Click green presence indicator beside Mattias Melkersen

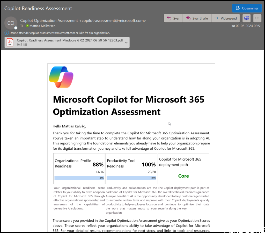pyautogui.click(x=27, y=26)
